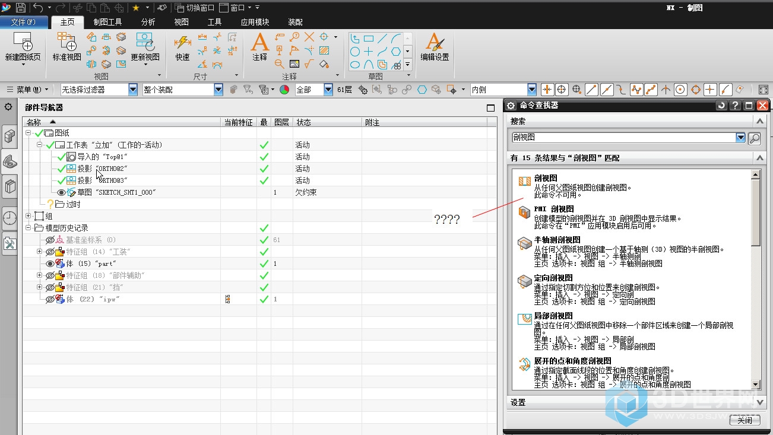
Task: Expand 特征组 (14) 工装 node
Action: tap(40, 252)
